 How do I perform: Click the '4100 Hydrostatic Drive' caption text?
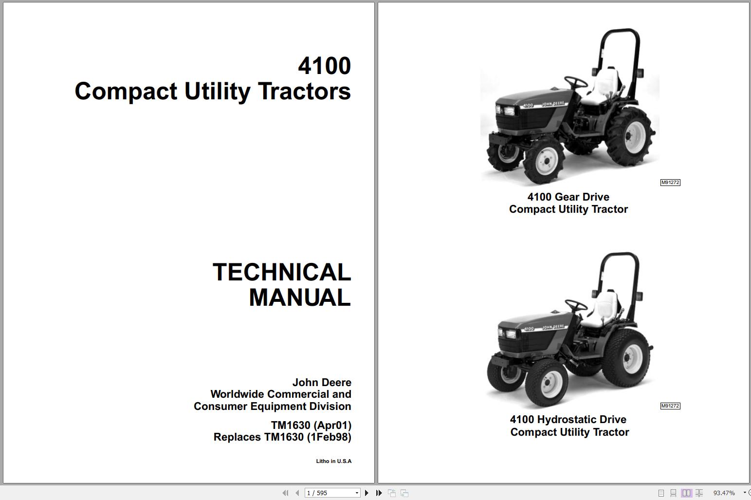(568, 419)
